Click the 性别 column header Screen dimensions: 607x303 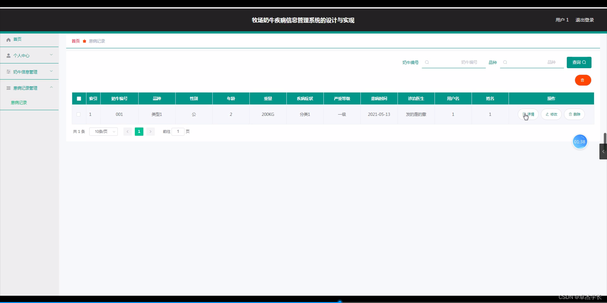point(194,98)
